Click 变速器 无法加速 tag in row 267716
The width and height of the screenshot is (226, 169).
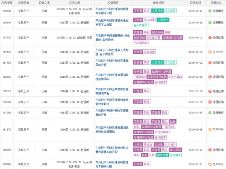[x=144, y=52]
